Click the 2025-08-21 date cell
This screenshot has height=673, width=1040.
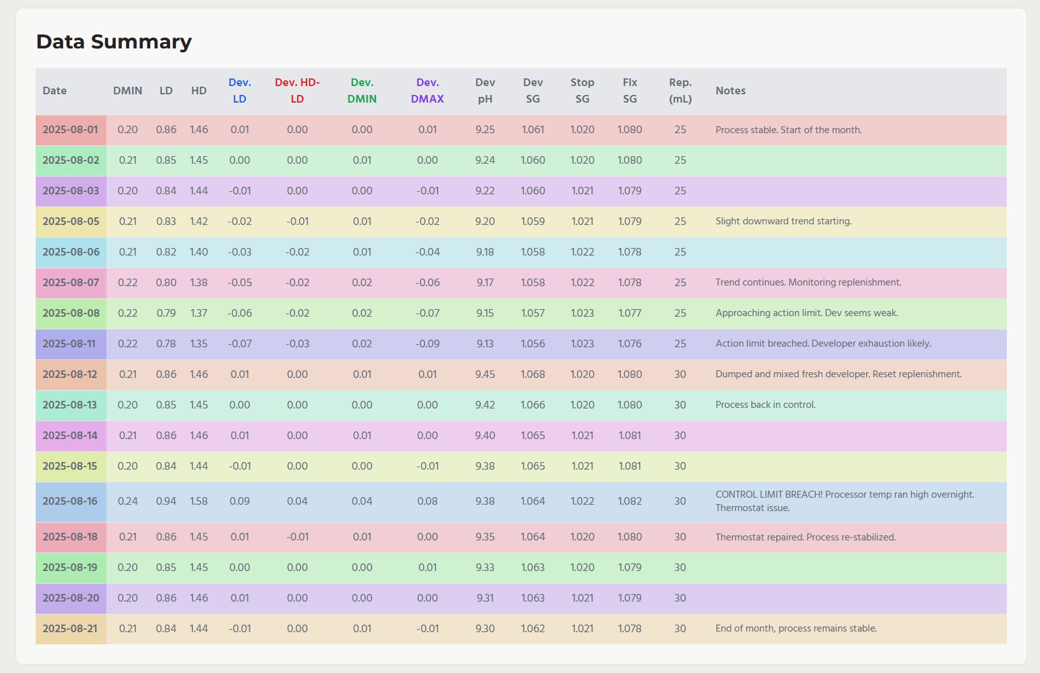tap(70, 629)
